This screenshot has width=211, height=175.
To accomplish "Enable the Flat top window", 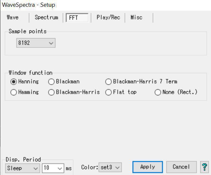I will click(x=108, y=92).
